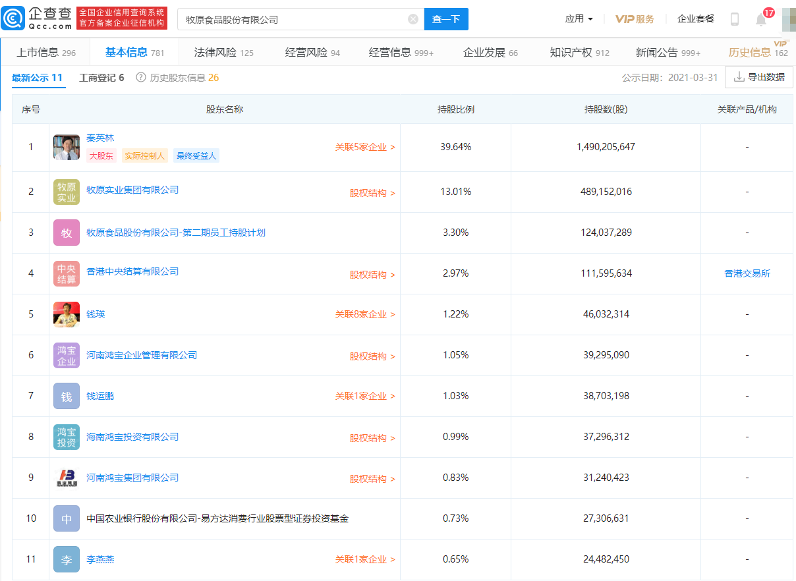Click the 公示日期：2021-03-31 text
Viewport: 796px width, 581px height.
[670, 78]
